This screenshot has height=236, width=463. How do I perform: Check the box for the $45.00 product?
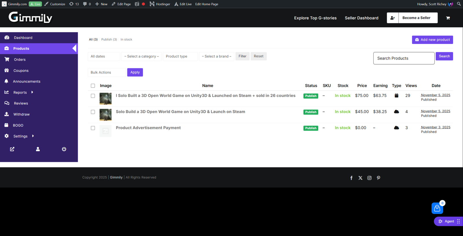93,112
